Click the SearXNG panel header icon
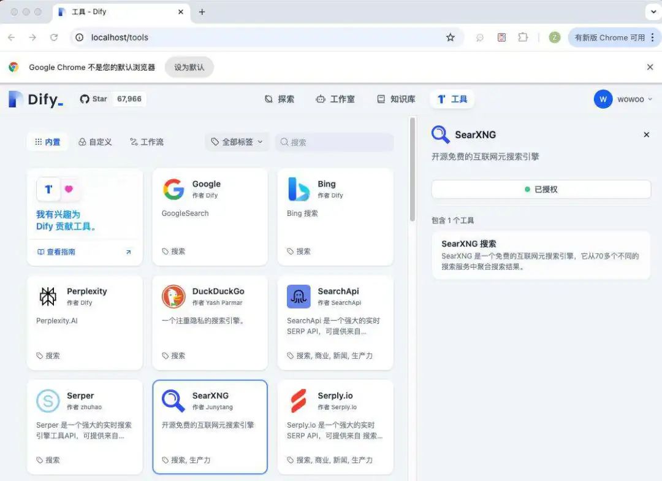The height and width of the screenshot is (481, 662). coord(440,135)
